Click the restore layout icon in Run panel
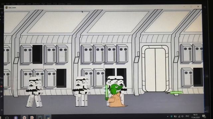The width and height of the screenshot is (213, 119). point(1,92)
